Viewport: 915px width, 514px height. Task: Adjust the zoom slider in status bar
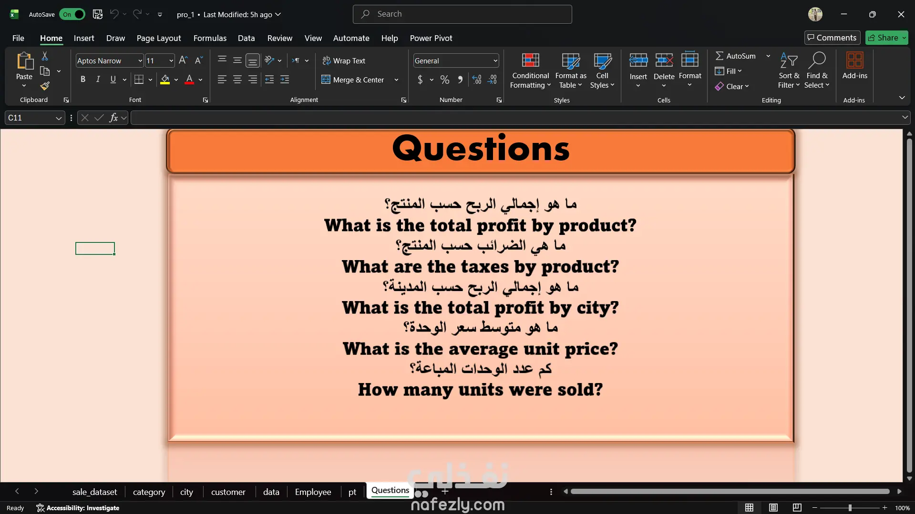tap(850, 508)
